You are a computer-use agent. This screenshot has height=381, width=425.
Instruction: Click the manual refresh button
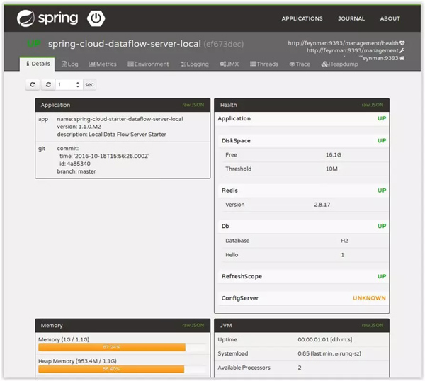coord(33,84)
